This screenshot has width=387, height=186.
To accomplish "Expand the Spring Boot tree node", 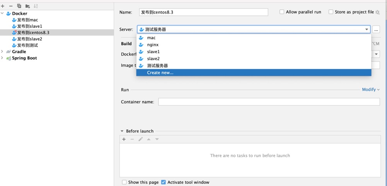I will 2,58.
